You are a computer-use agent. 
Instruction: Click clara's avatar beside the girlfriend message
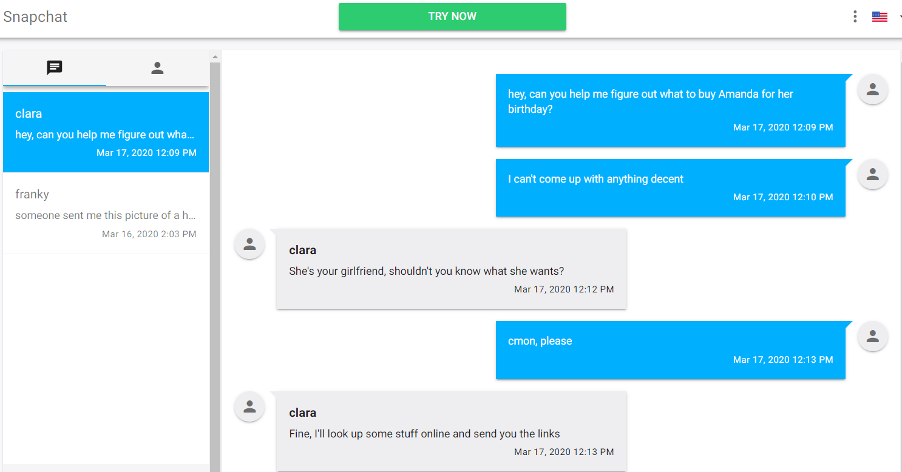(x=249, y=244)
